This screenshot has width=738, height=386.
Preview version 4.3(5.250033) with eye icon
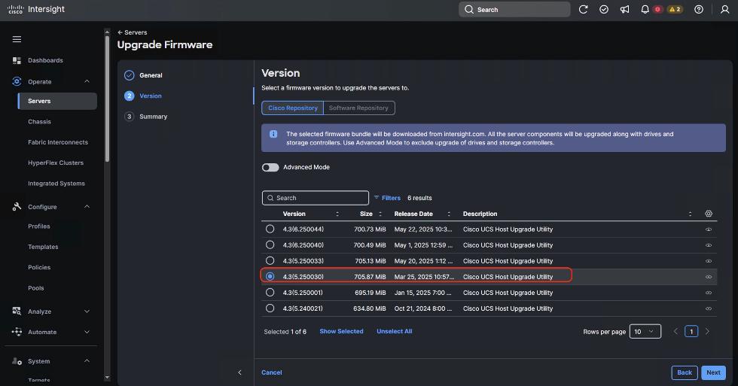tap(709, 261)
